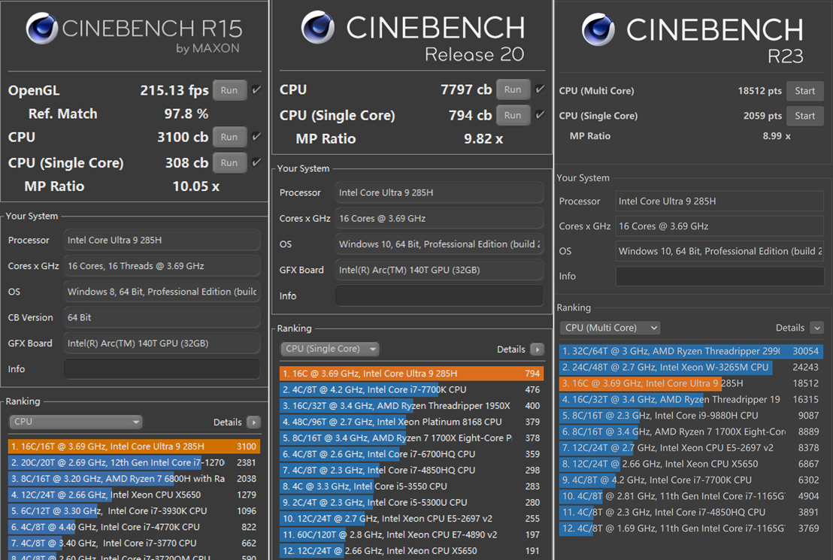The width and height of the screenshot is (833, 560).
Task: Select the 'Xeon Platinum 8168 CPU' ranking row
Action: [x=411, y=422]
